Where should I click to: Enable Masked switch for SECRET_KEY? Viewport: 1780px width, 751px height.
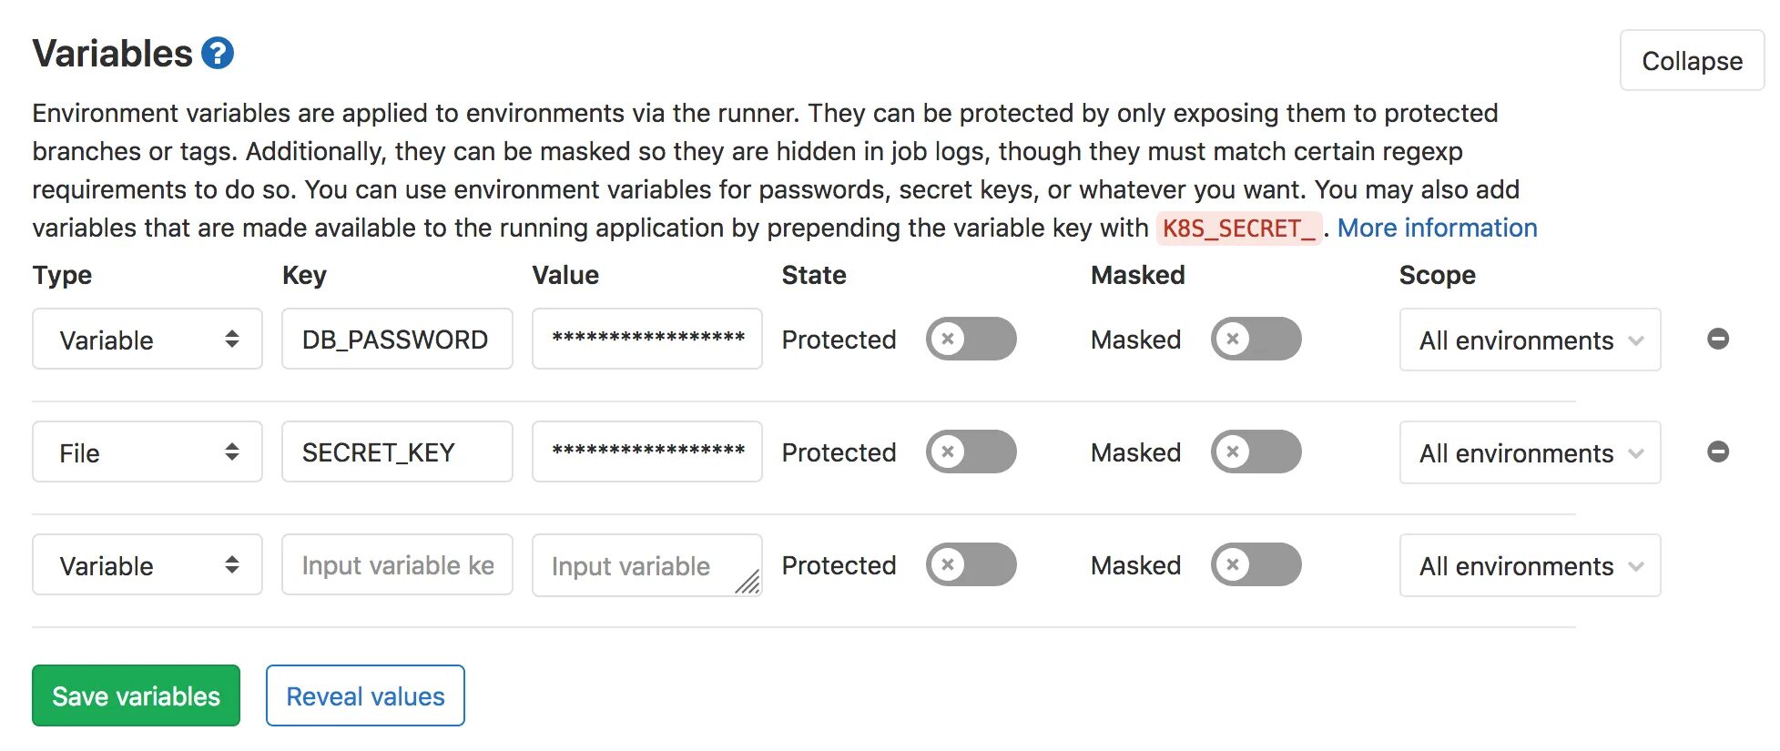point(1256,452)
